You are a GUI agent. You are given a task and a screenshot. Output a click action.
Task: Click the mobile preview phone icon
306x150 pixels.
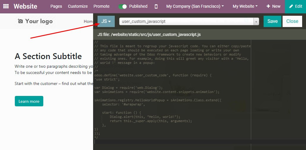tap(156, 7)
